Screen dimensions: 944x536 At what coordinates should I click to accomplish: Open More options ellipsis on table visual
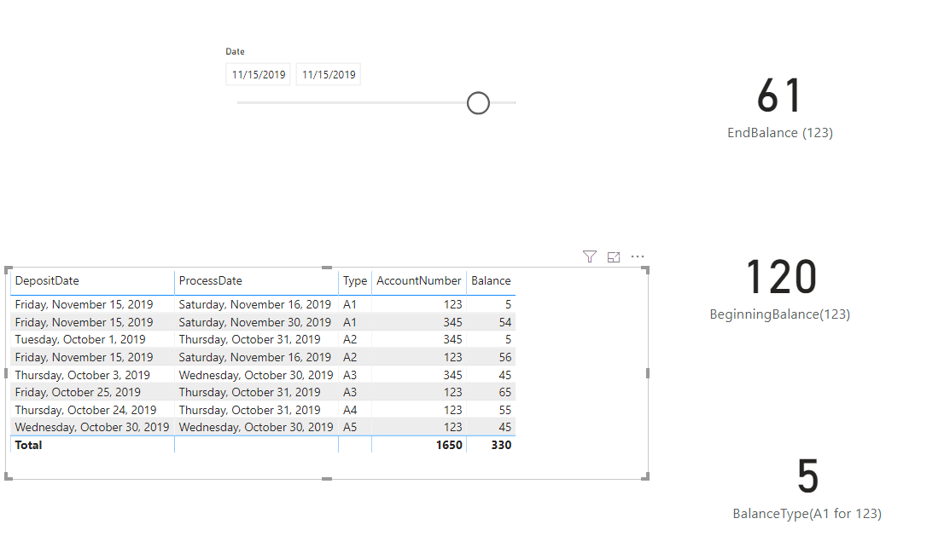(638, 256)
